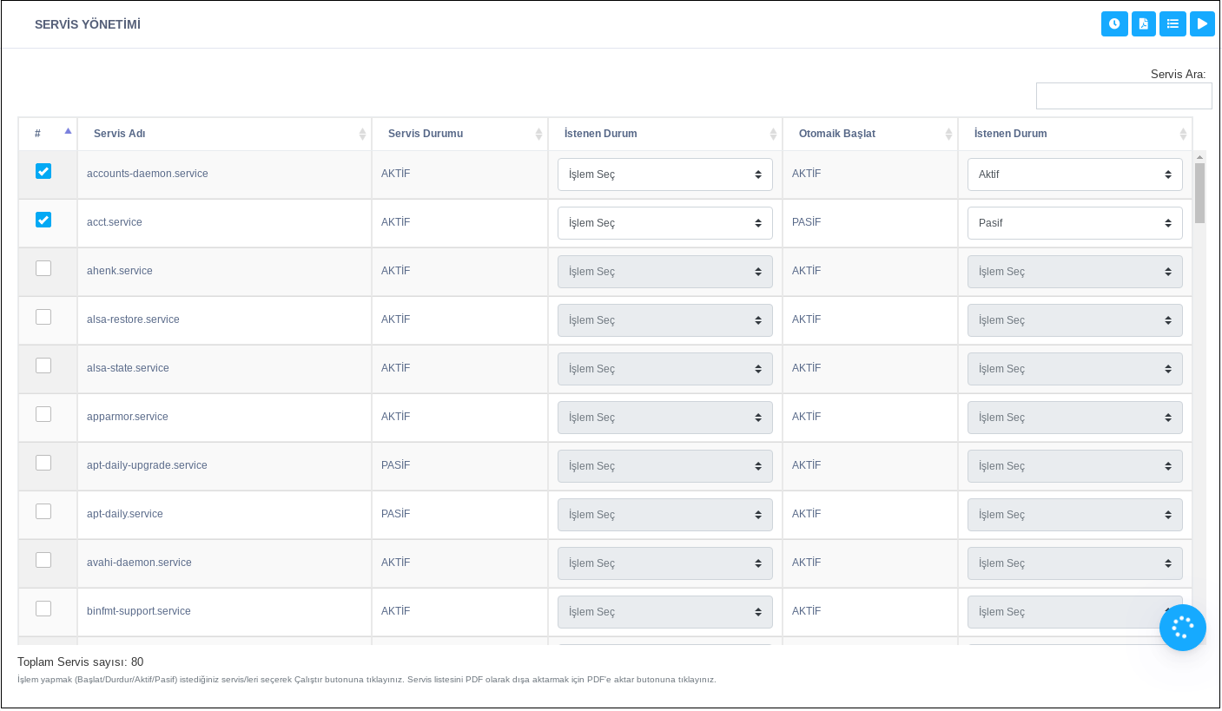The height and width of the screenshot is (711, 1222).
Task: Click Servis Durumu column sort arrows
Action: point(539,135)
